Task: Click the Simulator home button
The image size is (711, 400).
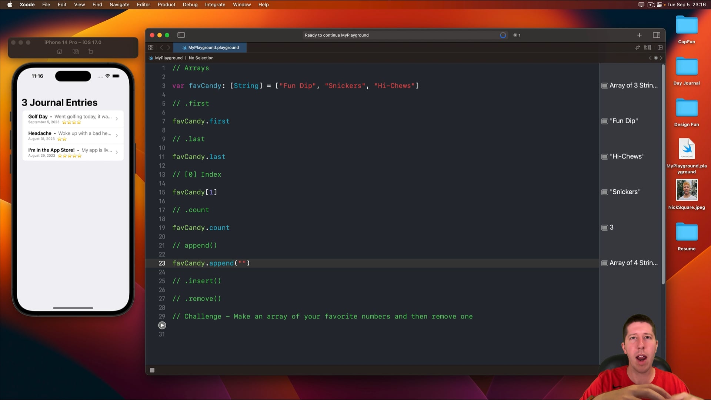Action: [x=59, y=51]
